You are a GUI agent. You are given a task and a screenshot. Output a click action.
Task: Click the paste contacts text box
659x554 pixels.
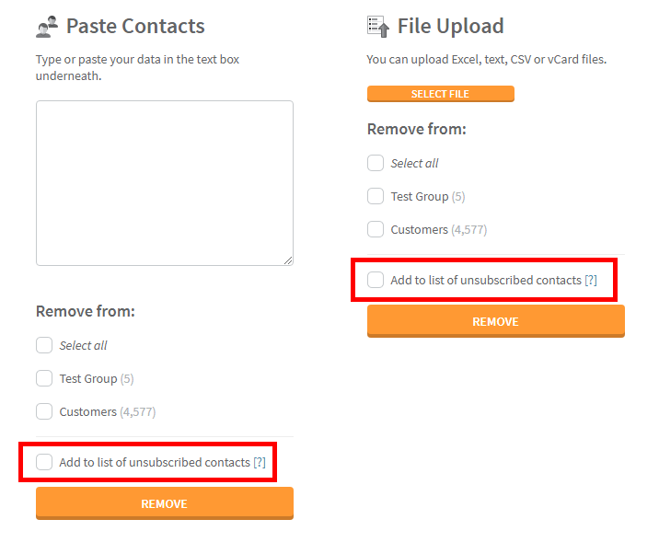pos(165,183)
